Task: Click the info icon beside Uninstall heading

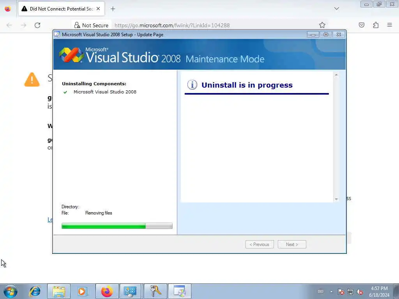Action: (192, 84)
